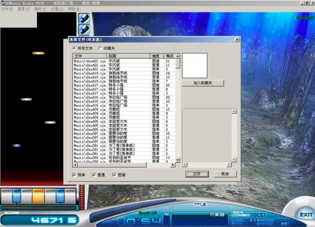315x227 pixels.
Task: Click the round EXIT button
Action: coord(306,215)
